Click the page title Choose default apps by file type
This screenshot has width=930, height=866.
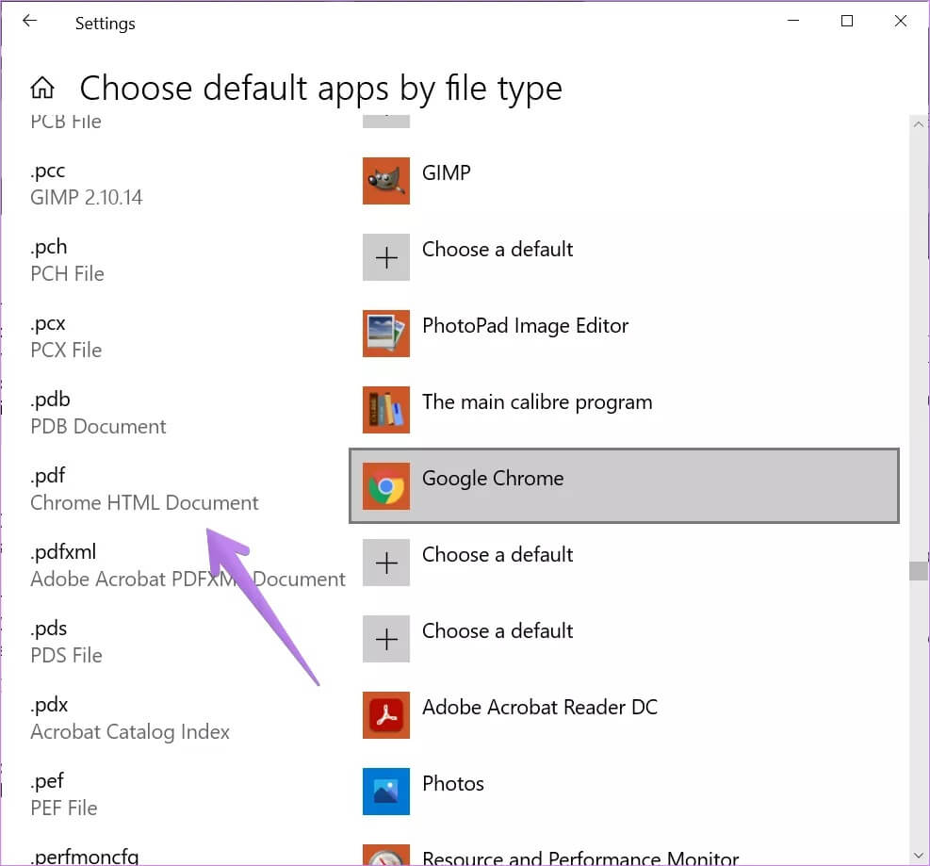click(321, 89)
